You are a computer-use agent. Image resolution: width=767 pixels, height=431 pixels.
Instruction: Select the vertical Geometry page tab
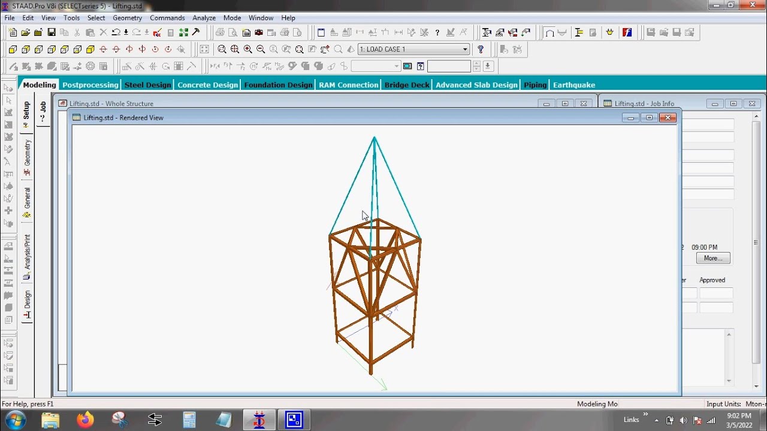coord(27,157)
